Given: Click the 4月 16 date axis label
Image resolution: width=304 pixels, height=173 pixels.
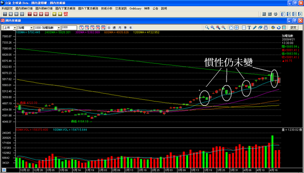Looking at the screenshot, I should [x=274, y=170].
